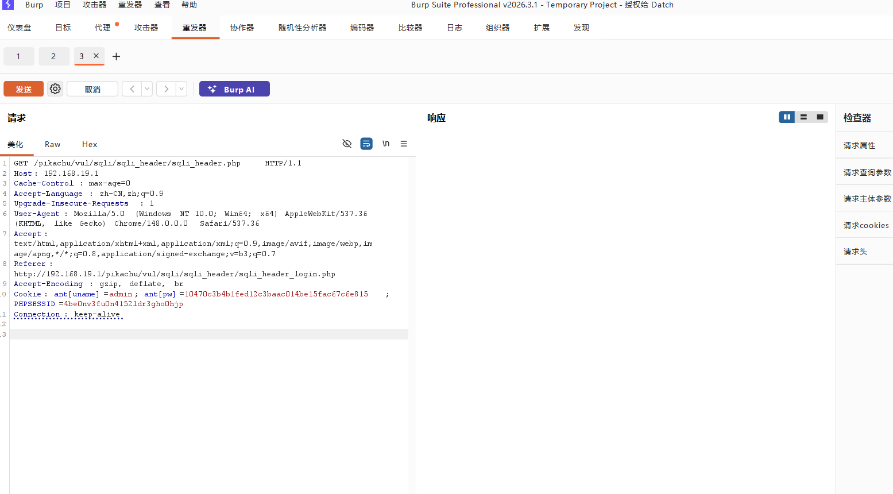Switch to the 组织器 tab

click(x=497, y=28)
